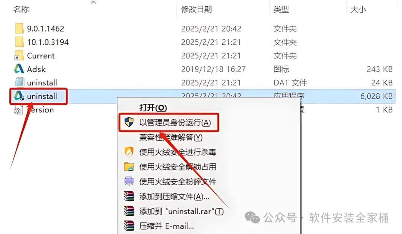
Task: Click the version settings file icon
Action: pyautogui.click(x=19, y=110)
